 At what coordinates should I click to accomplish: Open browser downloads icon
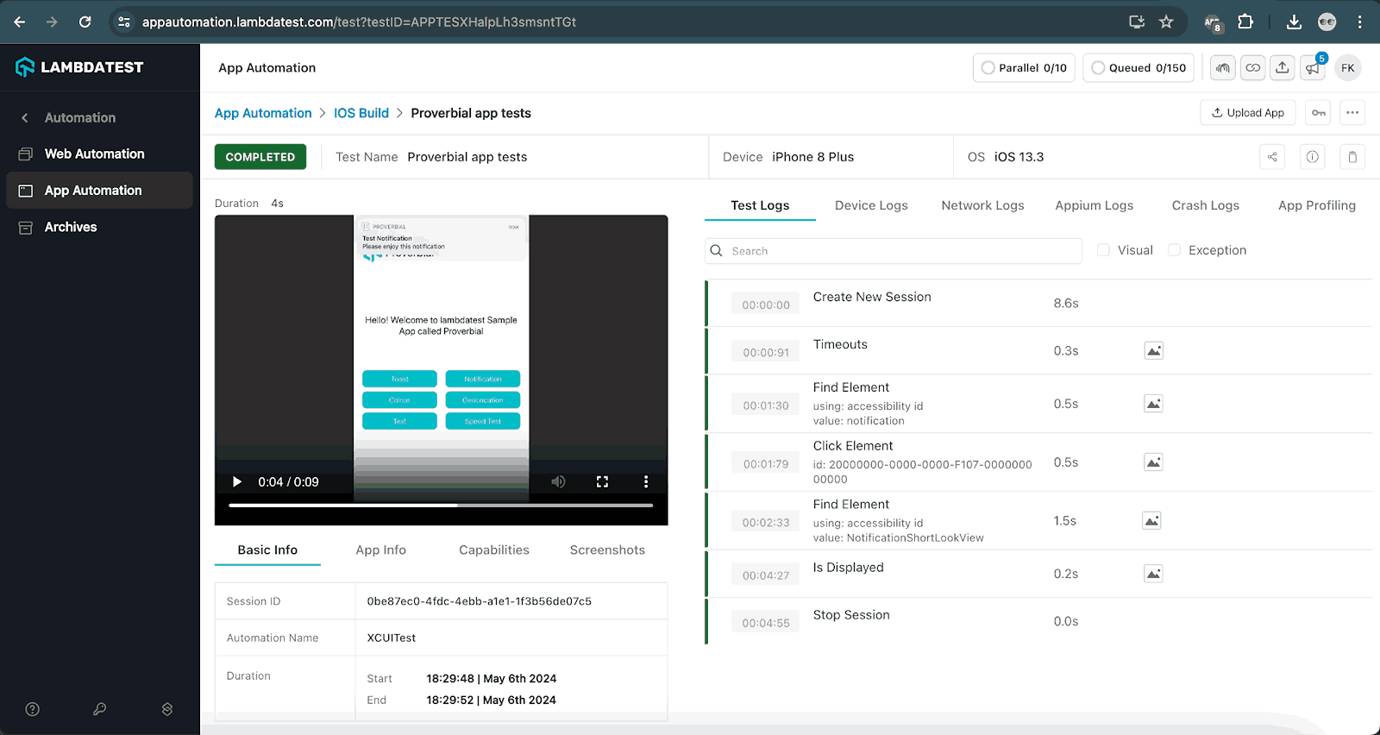1294,22
